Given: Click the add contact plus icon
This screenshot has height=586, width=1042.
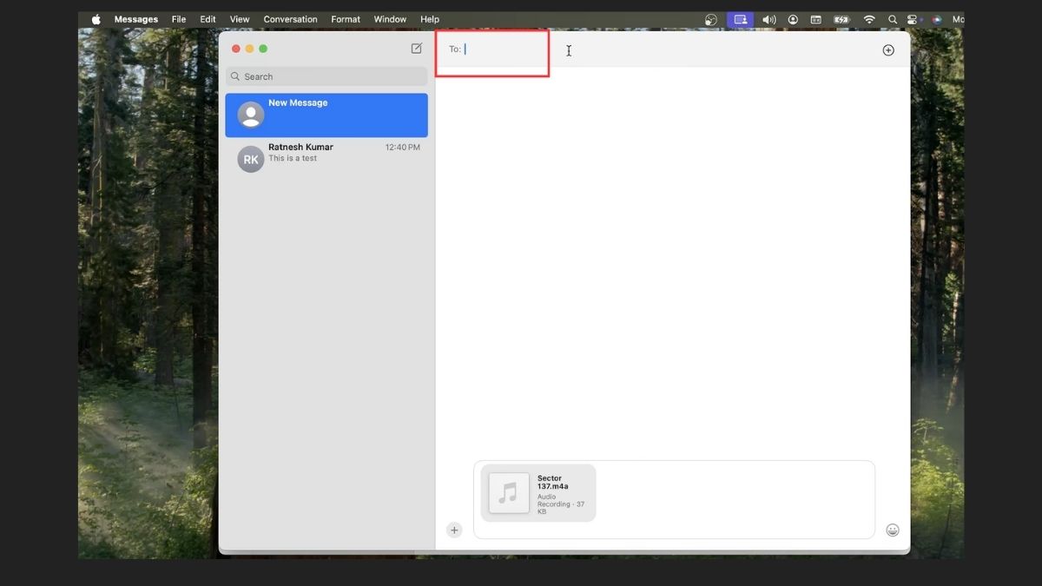Looking at the screenshot, I should tap(888, 50).
